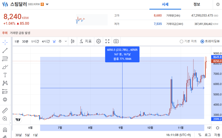The width and height of the screenshot is (222, 138).
Task: Open chart settings gear in toolbar
Action: coord(99,41)
